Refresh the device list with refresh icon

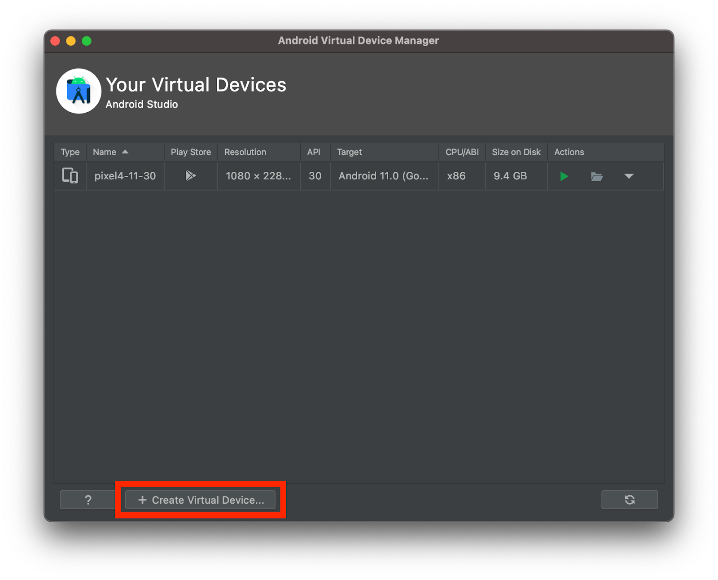click(x=630, y=500)
